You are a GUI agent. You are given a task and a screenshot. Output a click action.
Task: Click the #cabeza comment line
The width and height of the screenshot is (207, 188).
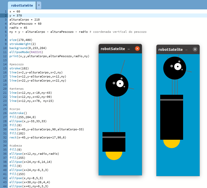pos(16,146)
